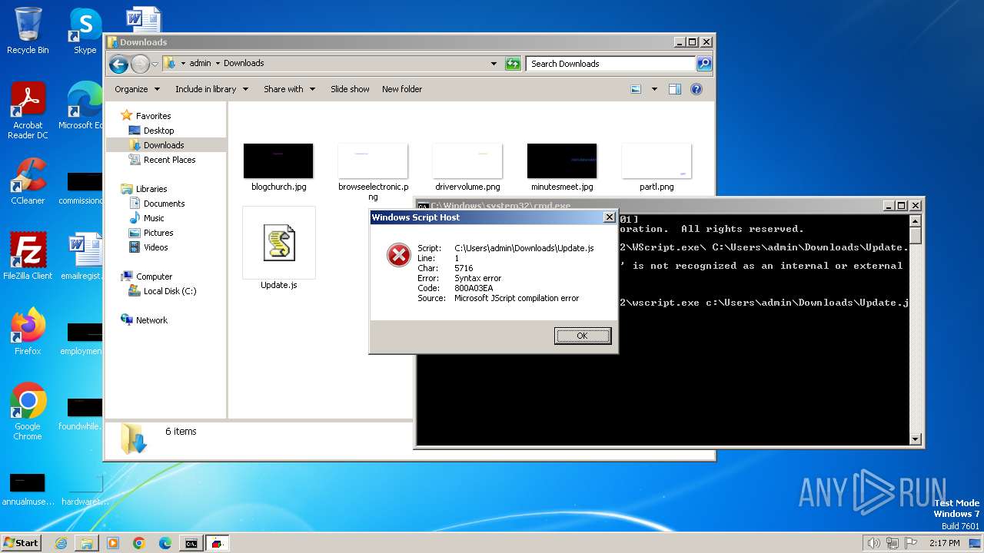Select the CCleaner desktop icon
984x553 pixels.
pos(28,181)
